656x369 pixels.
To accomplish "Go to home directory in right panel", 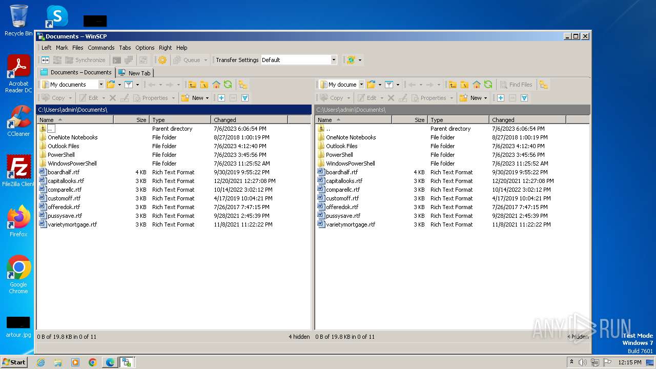I will coord(476,85).
